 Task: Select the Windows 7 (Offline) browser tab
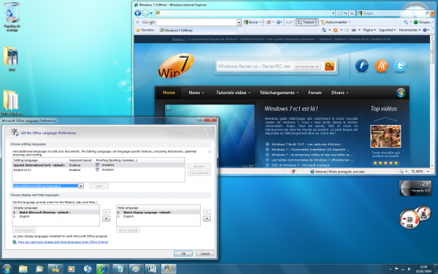coord(198,30)
